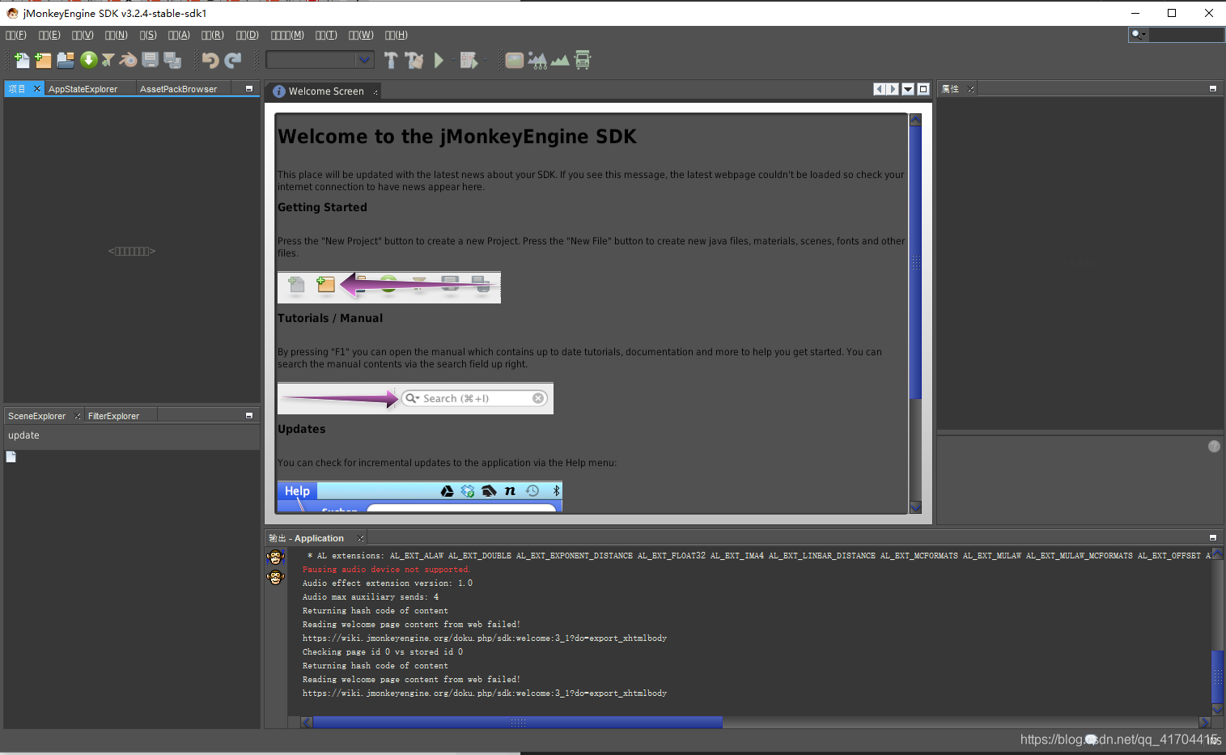The height and width of the screenshot is (755, 1226).
Task: Click the top-right quick search input field
Action: click(1186, 35)
